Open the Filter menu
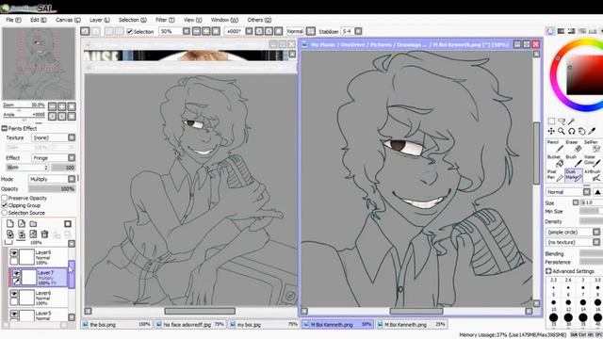Viewport: 603px width, 339px height. (x=165, y=20)
